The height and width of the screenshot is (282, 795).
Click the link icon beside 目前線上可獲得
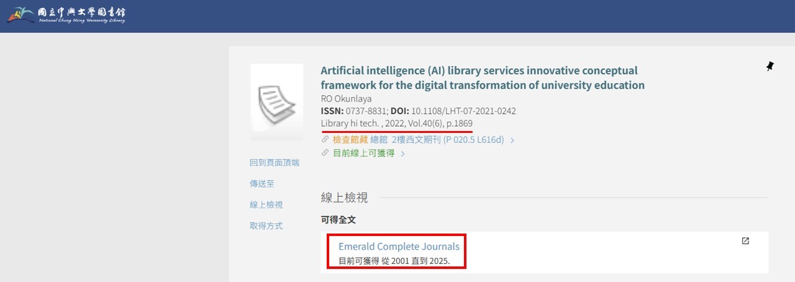coord(325,153)
